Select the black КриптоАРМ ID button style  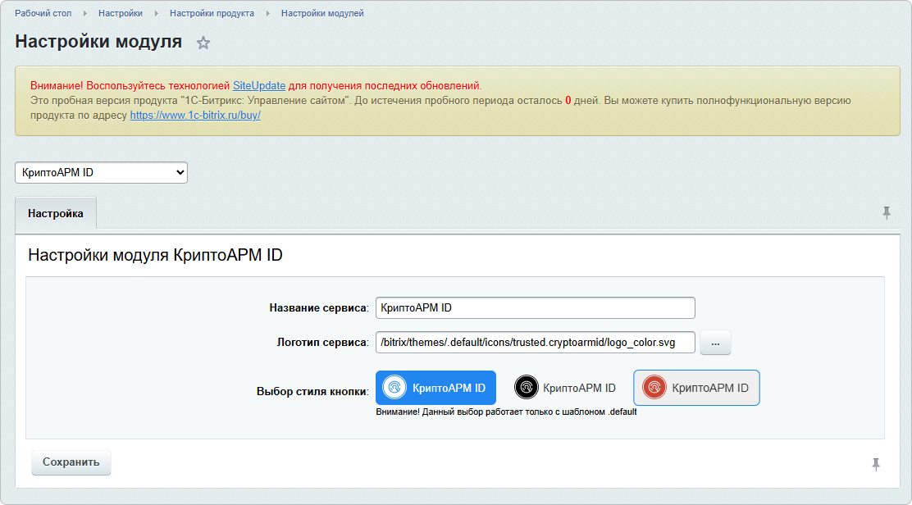[565, 388]
